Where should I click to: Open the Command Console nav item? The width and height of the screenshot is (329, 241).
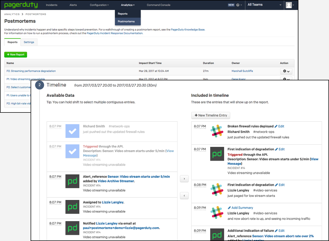(159, 5)
